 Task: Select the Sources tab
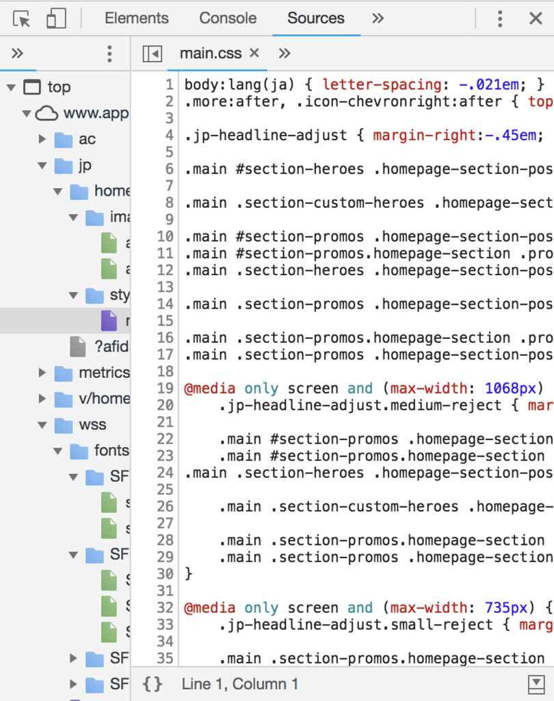(x=316, y=18)
